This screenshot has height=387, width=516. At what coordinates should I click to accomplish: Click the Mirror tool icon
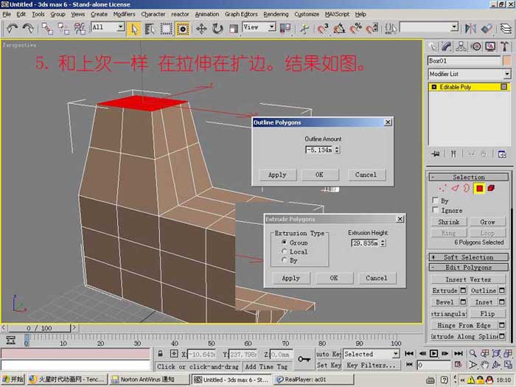pos(470,29)
